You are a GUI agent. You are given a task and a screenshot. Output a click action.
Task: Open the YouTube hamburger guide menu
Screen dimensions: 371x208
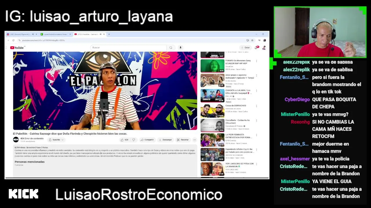(6, 48)
